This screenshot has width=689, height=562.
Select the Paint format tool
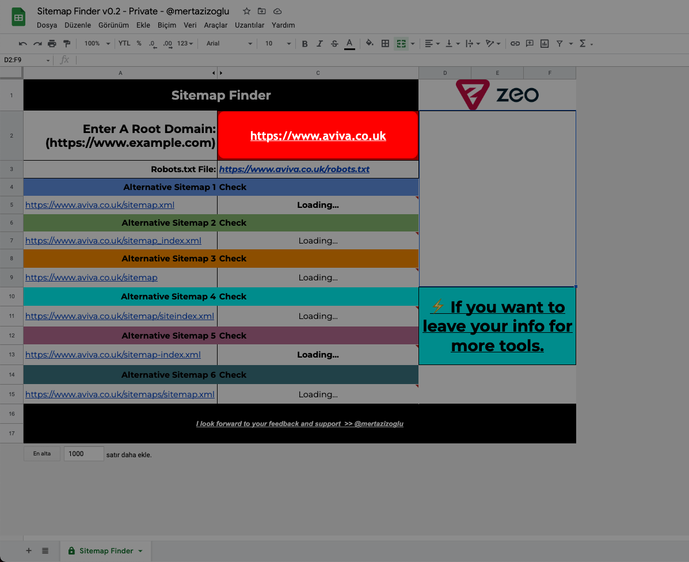pos(67,44)
